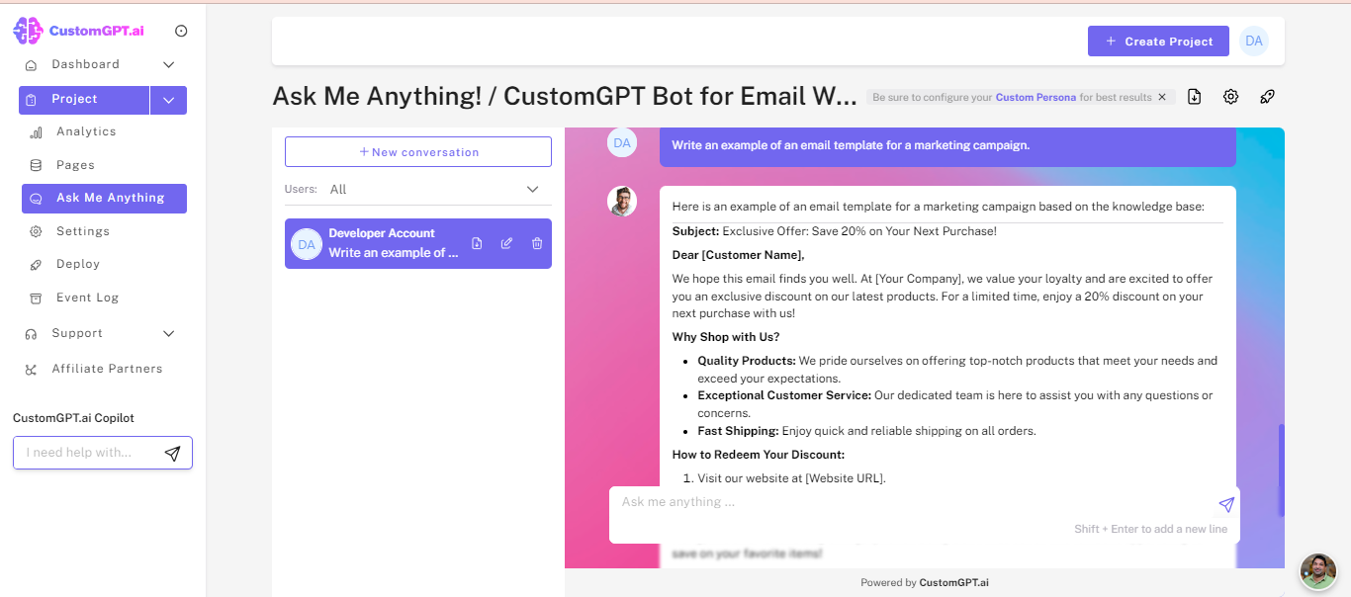Send a message with the paper plane icon
Image resolution: width=1351 pixels, height=597 pixels.
tap(1226, 504)
